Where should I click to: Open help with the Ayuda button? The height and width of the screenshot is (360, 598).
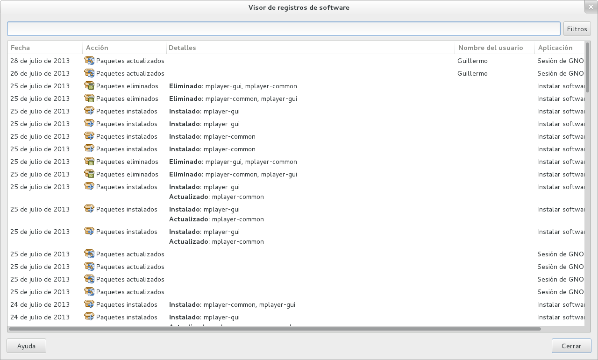tap(26, 346)
